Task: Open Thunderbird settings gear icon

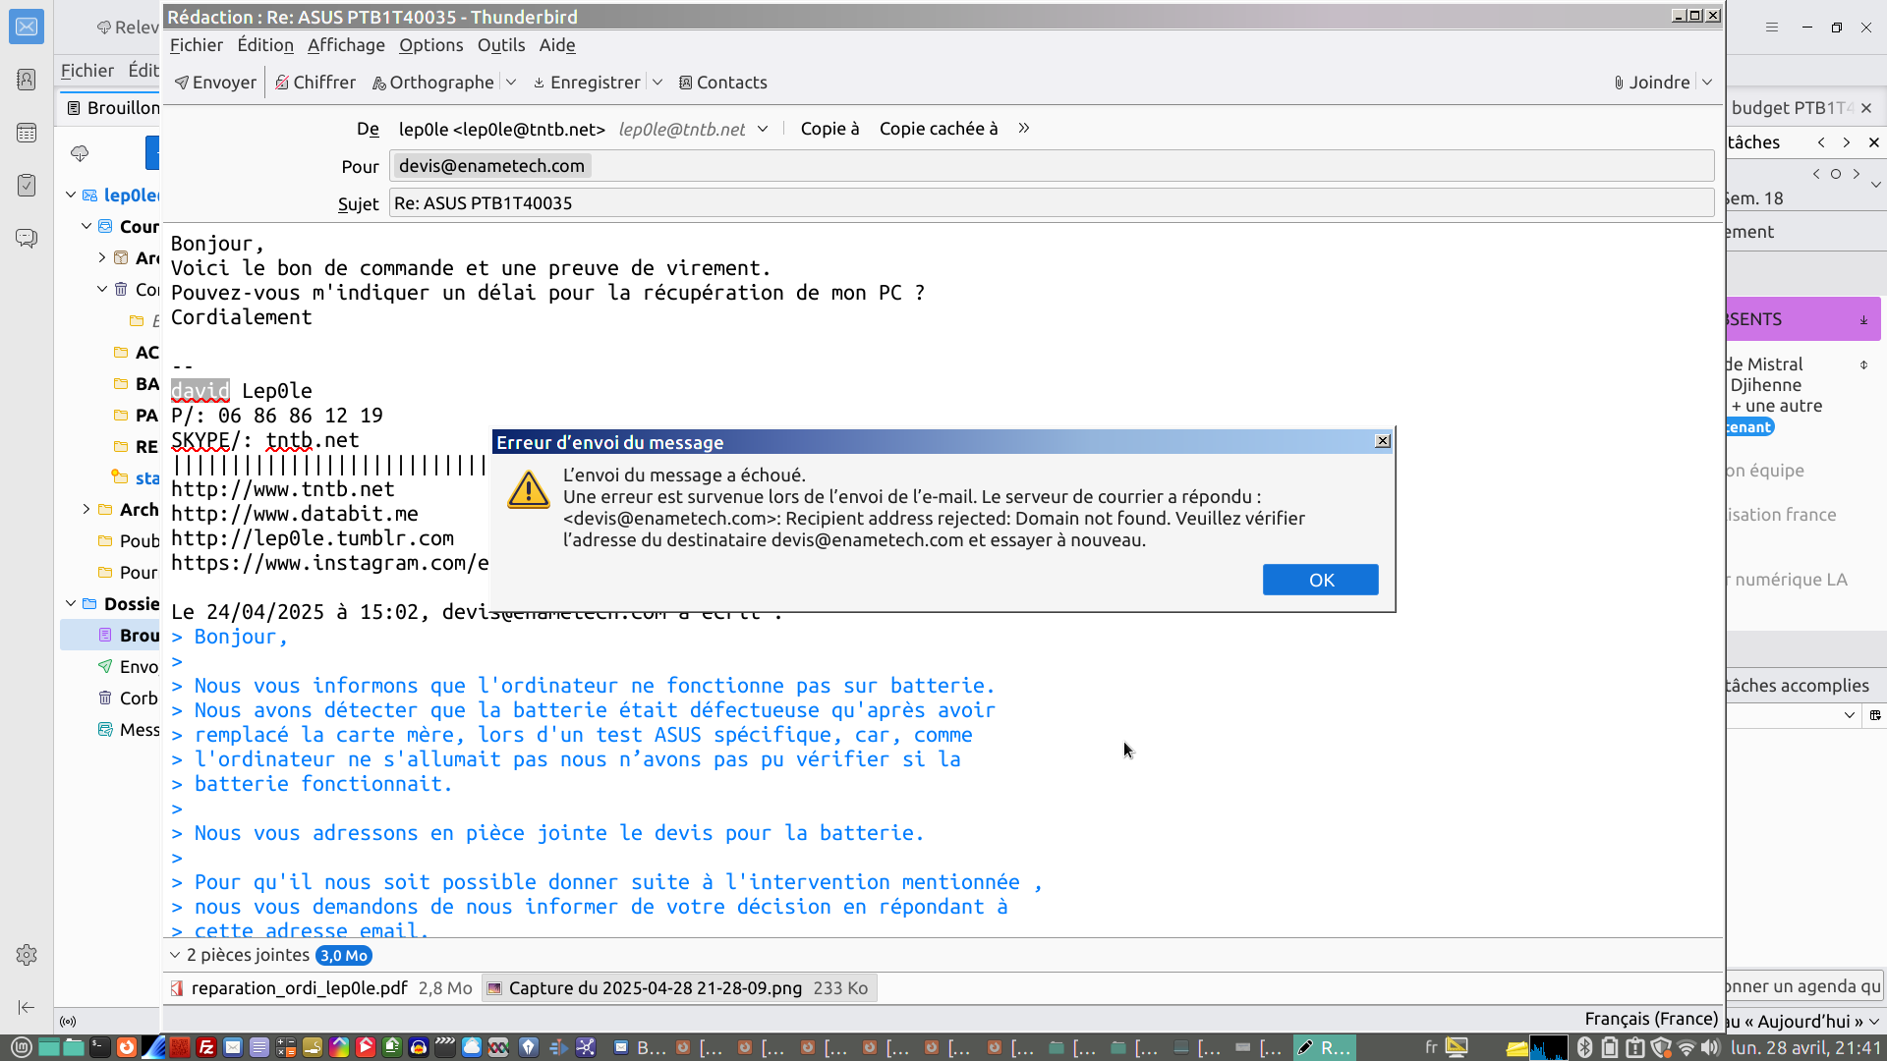Action: (x=27, y=955)
